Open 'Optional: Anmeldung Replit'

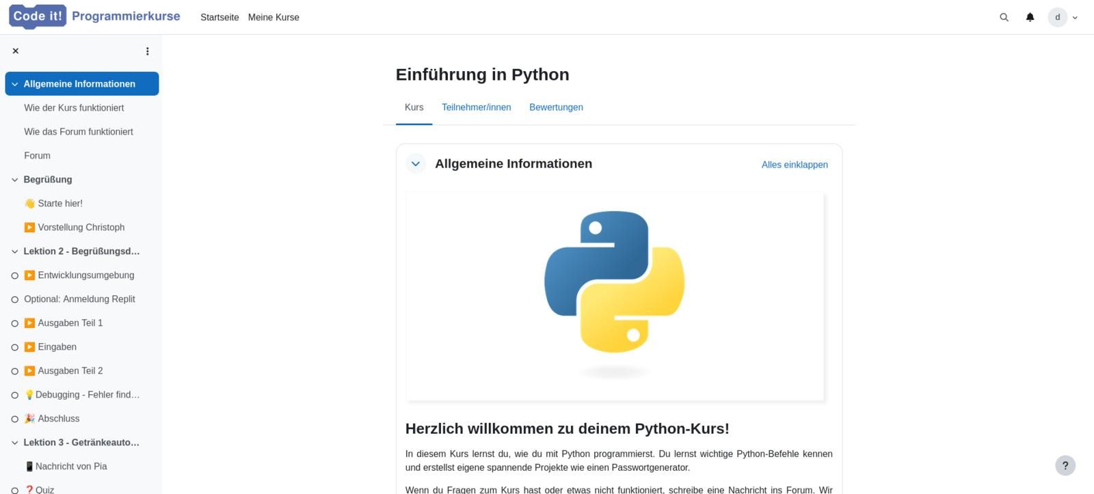point(79,299)
